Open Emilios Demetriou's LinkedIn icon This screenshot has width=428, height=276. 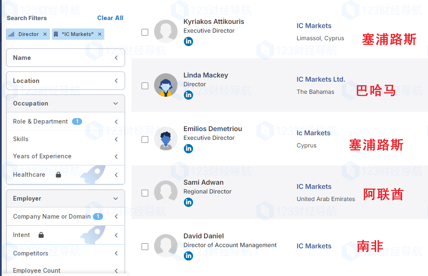click(x=188, y=149)
